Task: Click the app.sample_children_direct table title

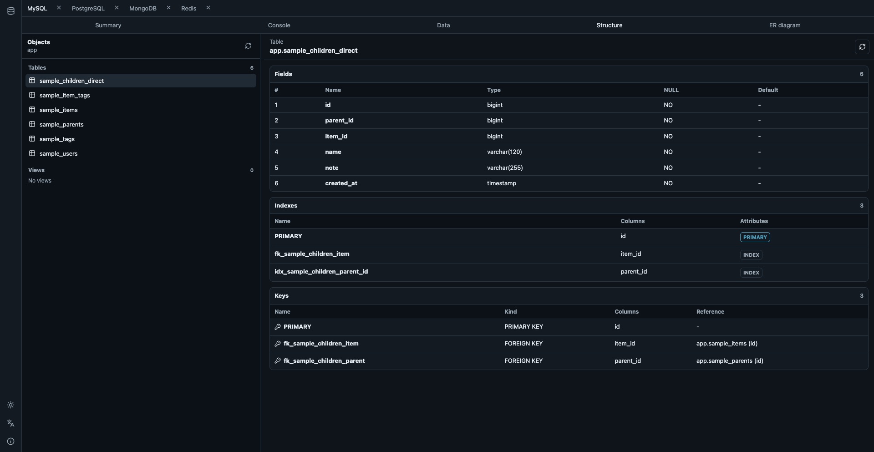Action: (x=313, y=51)
